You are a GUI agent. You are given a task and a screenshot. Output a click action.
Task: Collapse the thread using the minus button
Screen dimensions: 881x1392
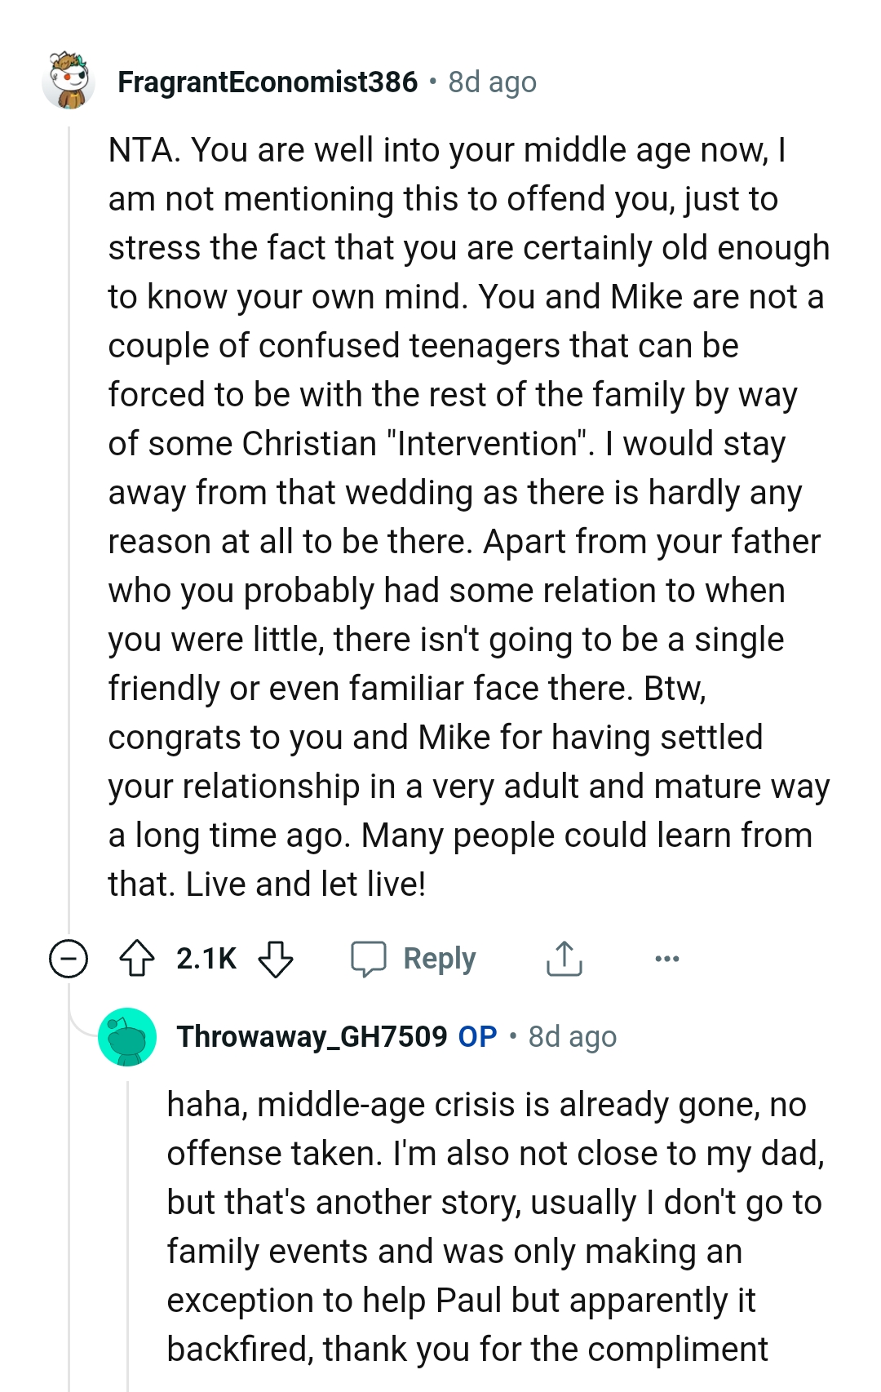tap(68, 959)
